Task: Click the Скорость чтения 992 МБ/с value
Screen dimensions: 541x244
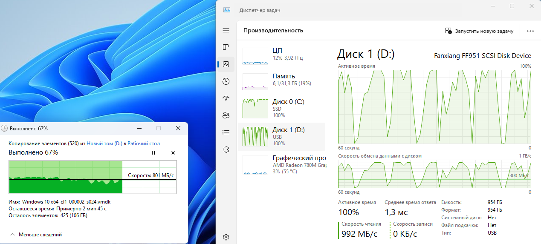Action: click(359, 234)
